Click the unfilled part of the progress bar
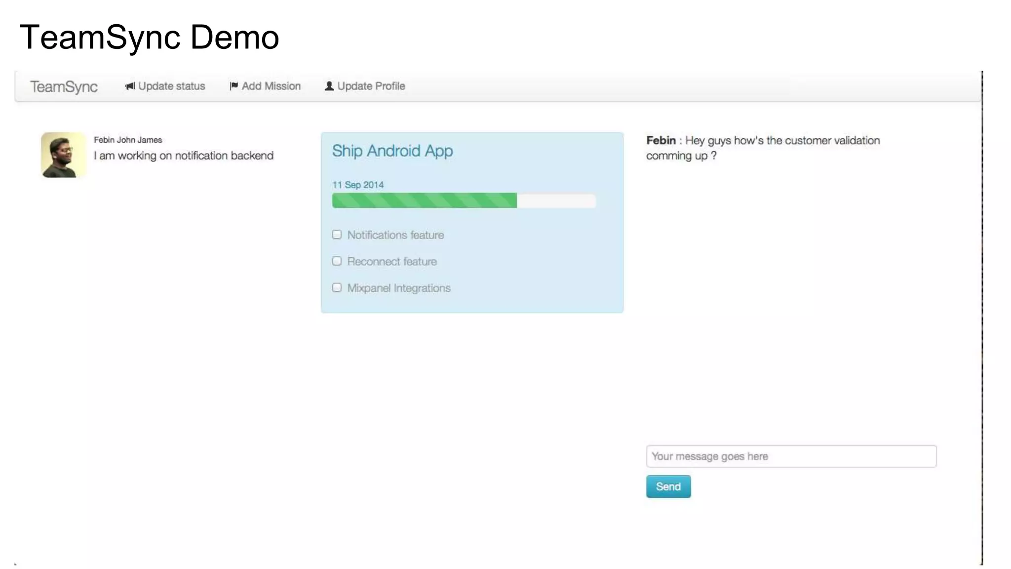 pyautogui.click(x=556, y=201)
